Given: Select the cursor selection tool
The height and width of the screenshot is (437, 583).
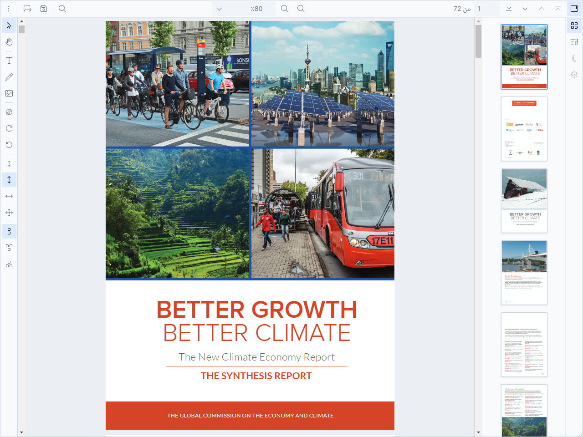Looking at the screenshot, I should [x=9, y=25].
